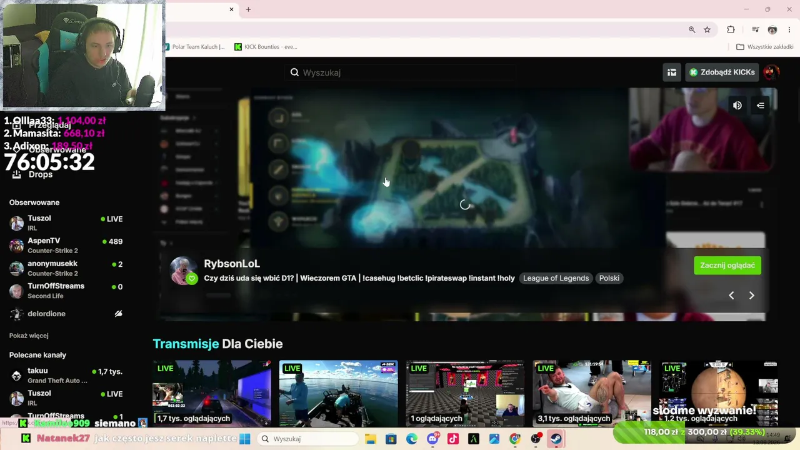Screen dimensions: 800x450
Task: Close the current browser tab
Action: (x=231, y=9)
